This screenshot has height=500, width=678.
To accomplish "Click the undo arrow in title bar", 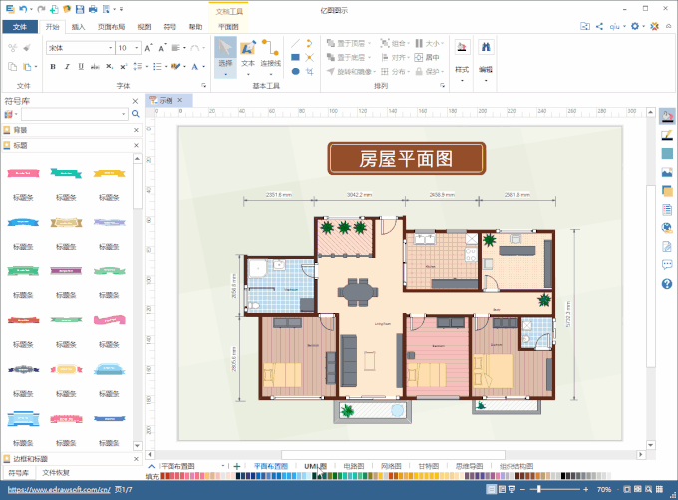I will click(x=23, y=8).
